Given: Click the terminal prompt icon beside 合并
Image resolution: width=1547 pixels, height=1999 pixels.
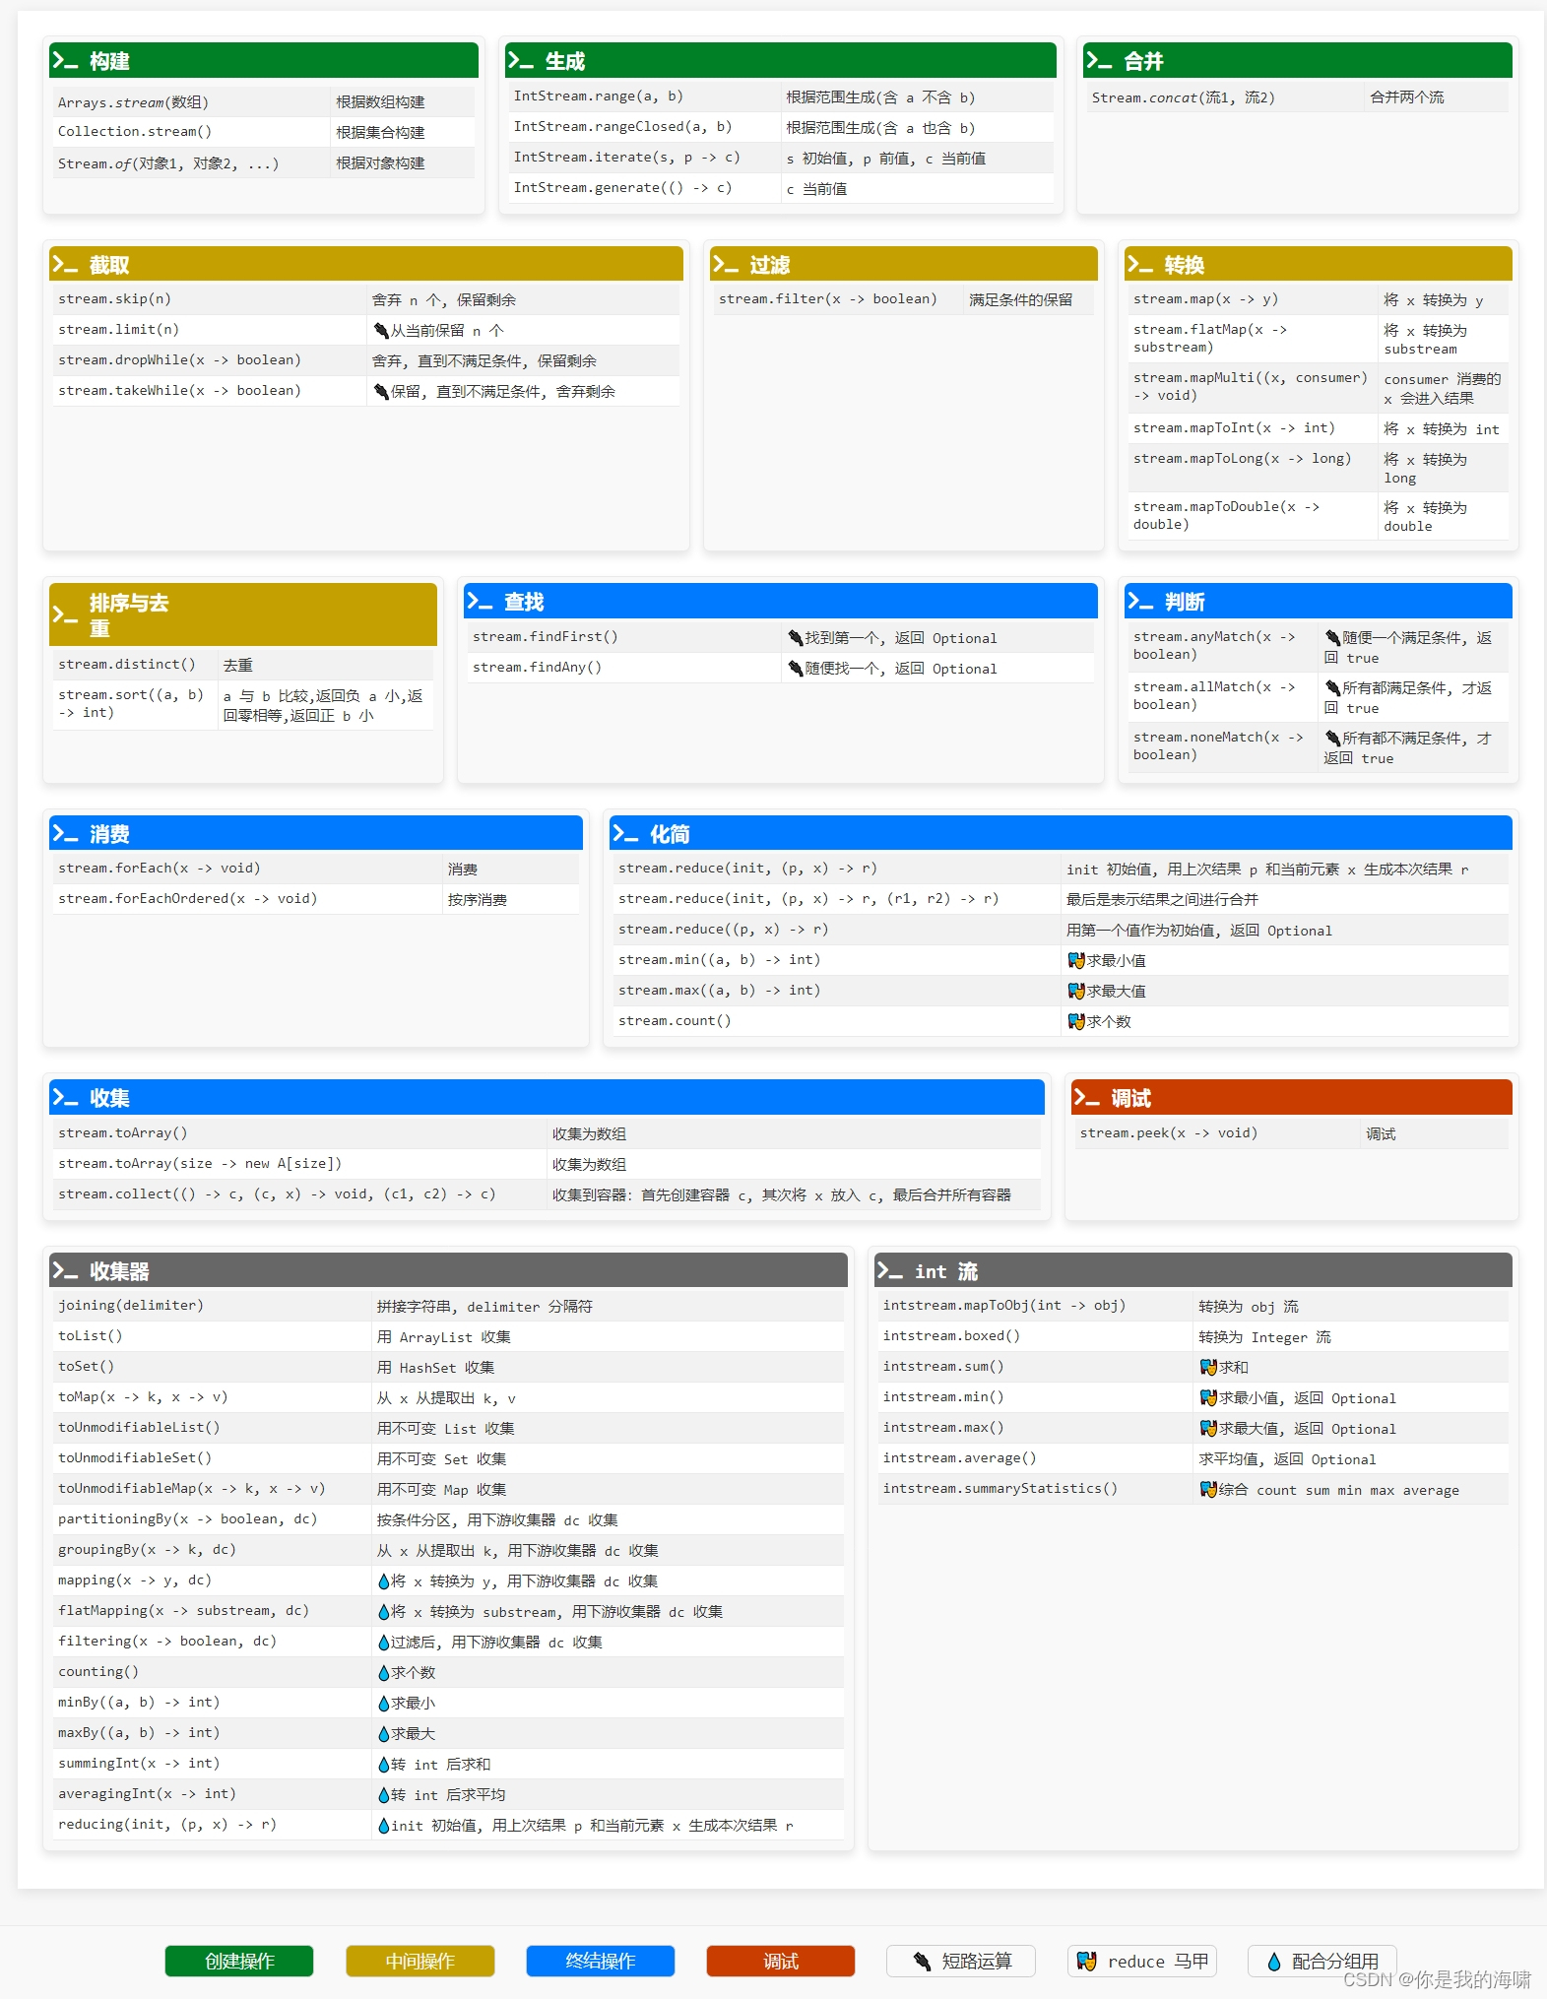Looking at the screenshot, I should [x=1099, y=61].
